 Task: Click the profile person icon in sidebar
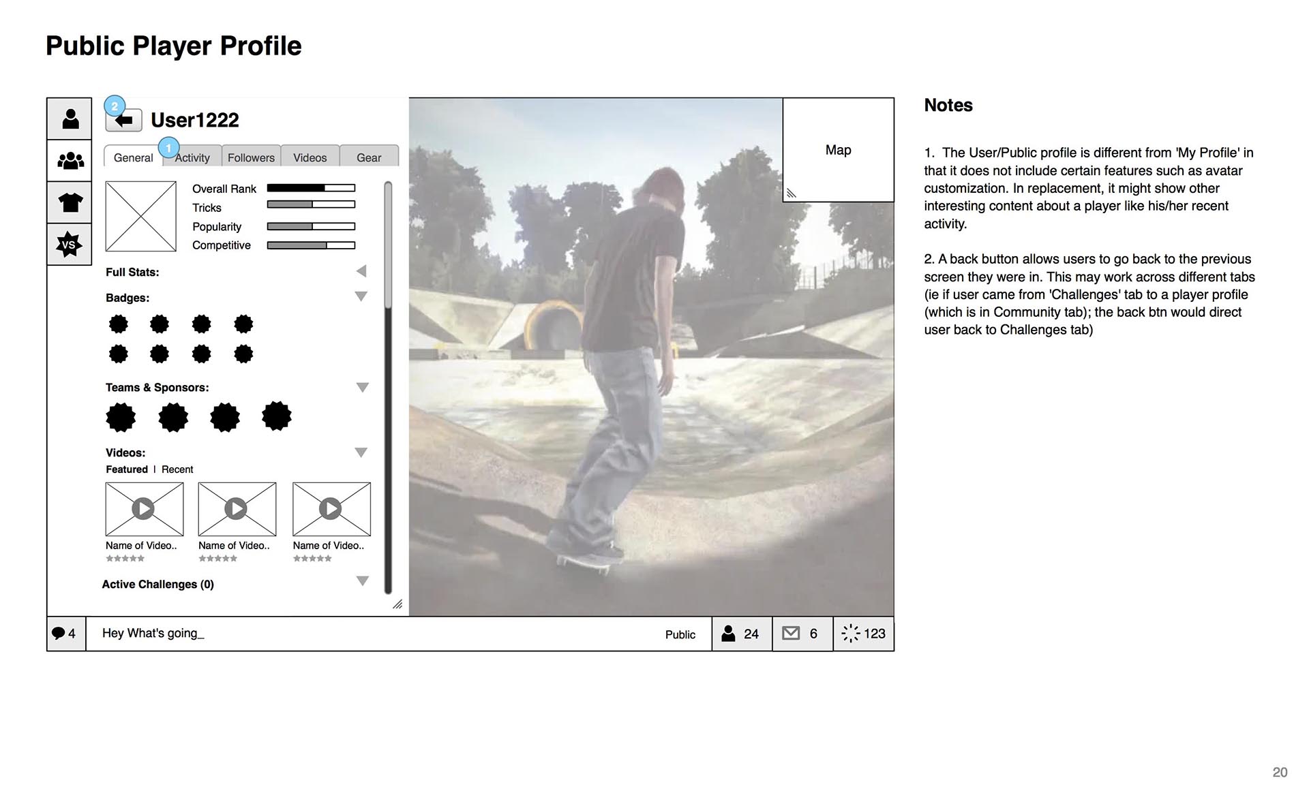pos(70,119)
